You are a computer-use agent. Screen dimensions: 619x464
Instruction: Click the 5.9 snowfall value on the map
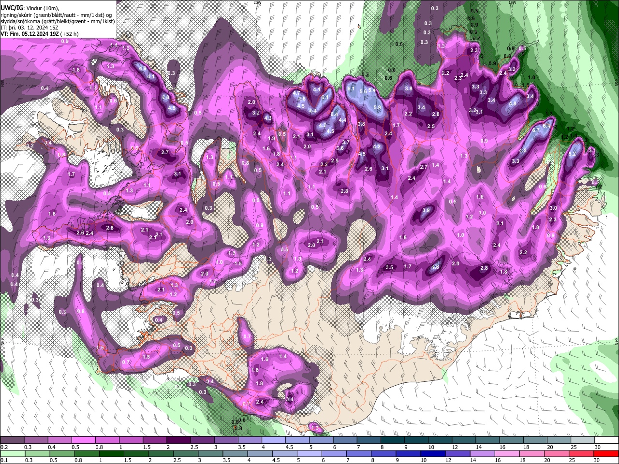(377, 107)
